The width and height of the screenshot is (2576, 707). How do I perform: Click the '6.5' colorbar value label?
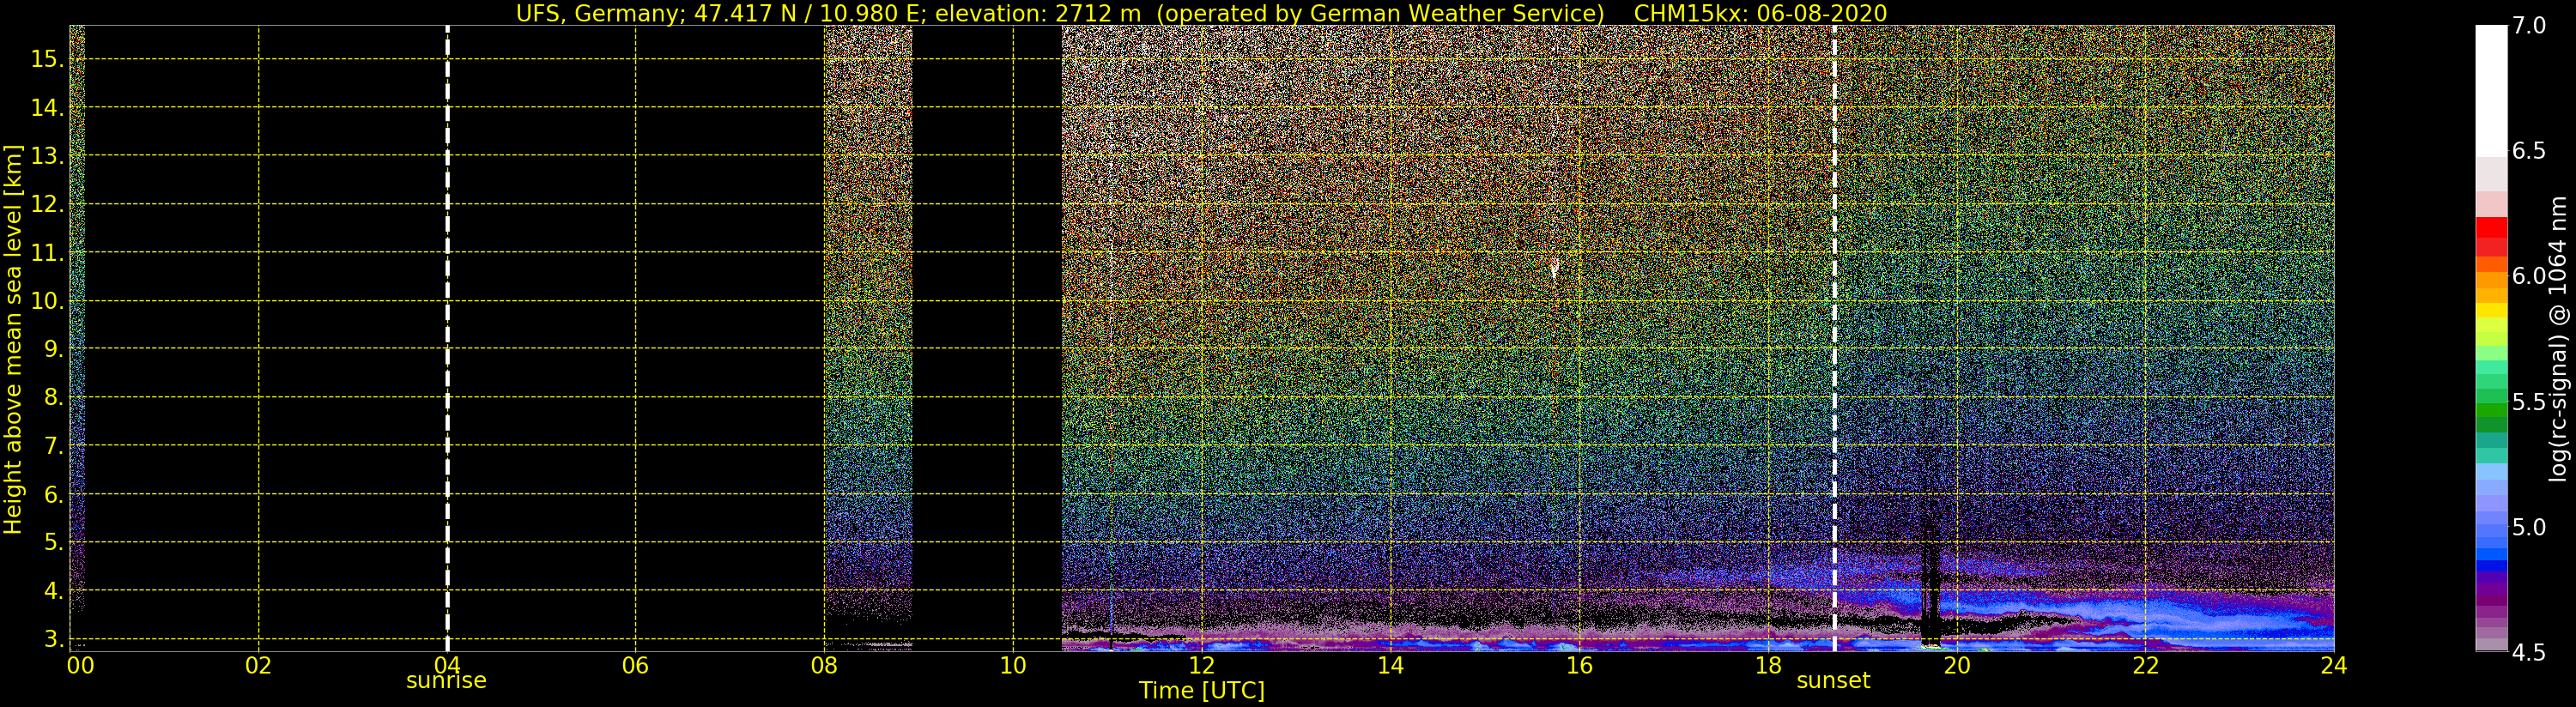(2529, 151)
